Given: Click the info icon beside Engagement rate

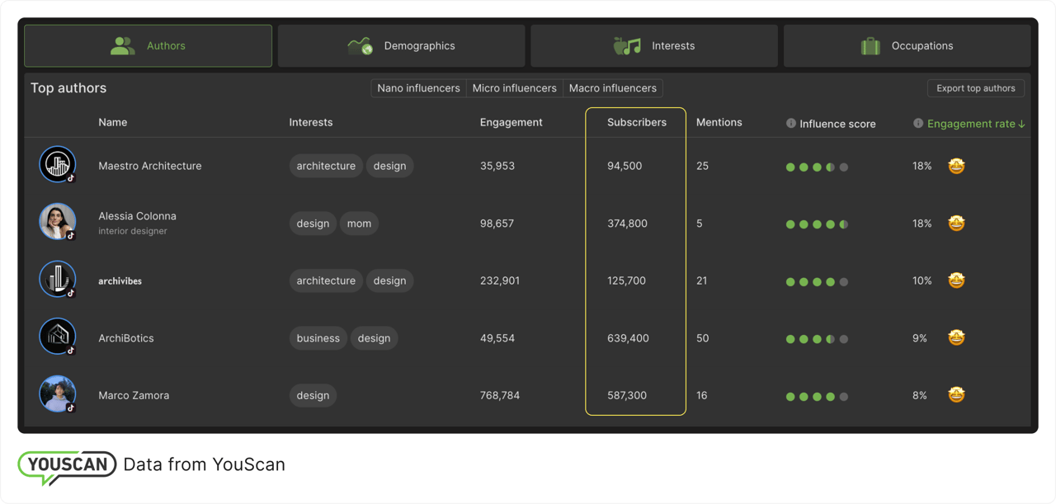Looking at the screenshot, I should [918, 124].
